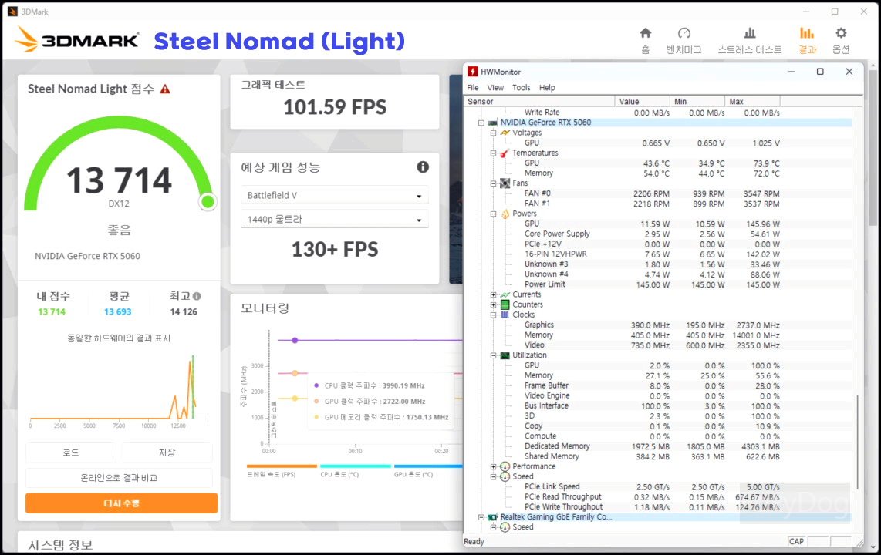This screenshot has width=881, height=555.
Task: Click the Sensor column header
Action: (x=539, y=102)
